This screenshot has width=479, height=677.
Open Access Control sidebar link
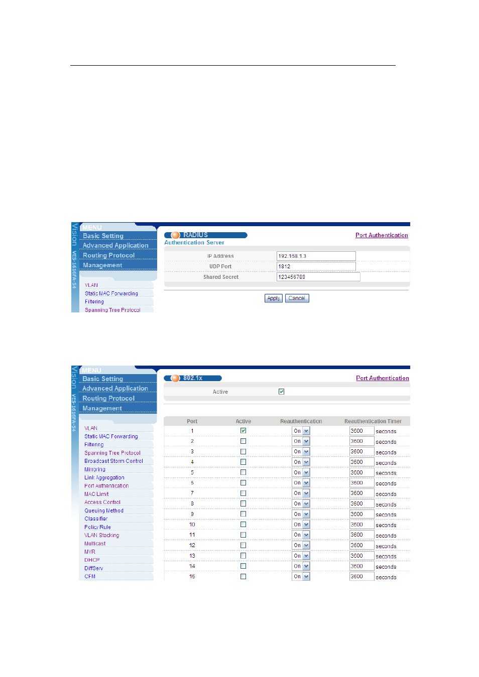pyautogui.click(x=102, y=502)
